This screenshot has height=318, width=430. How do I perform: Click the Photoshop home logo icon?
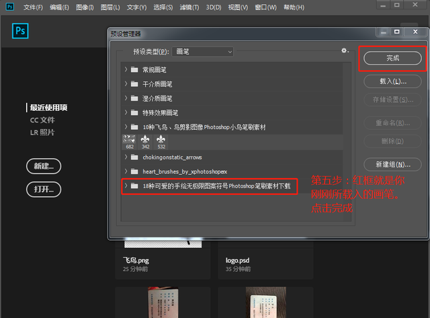pos(20,31)
